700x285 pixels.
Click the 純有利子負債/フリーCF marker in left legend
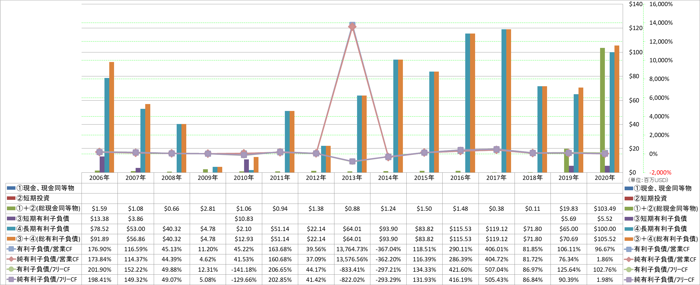11,279
